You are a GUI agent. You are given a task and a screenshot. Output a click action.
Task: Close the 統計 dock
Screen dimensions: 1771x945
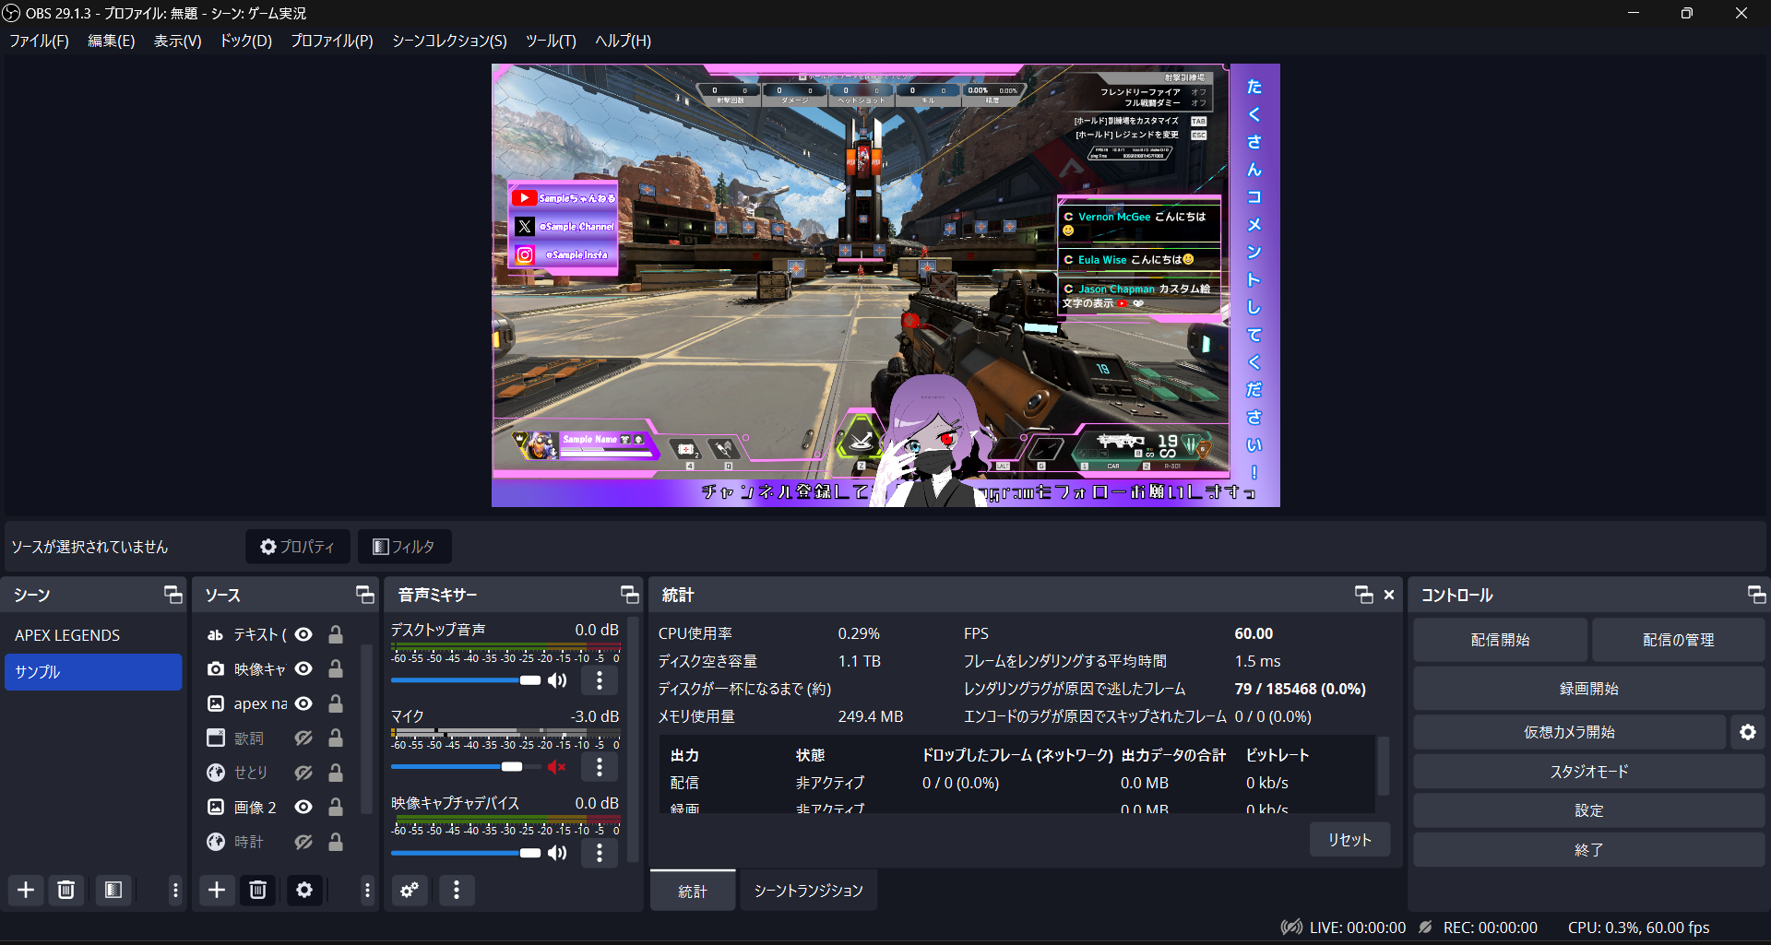(1389, 595)
